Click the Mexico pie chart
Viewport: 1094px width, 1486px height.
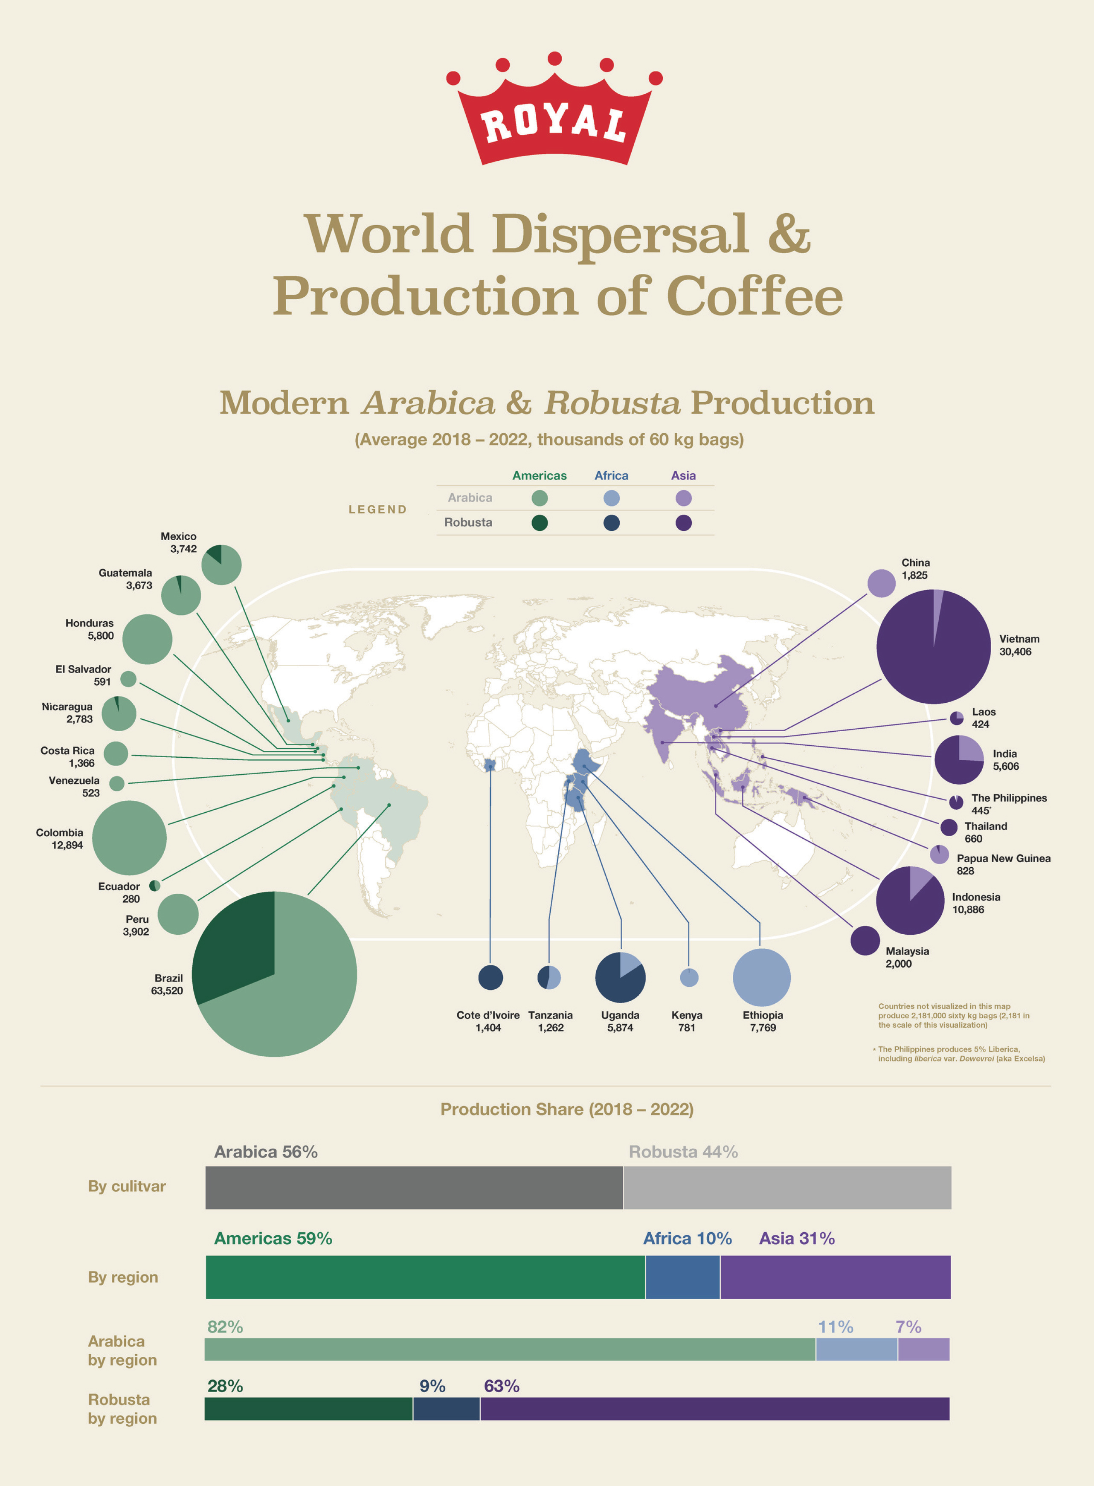click(221, 565)
